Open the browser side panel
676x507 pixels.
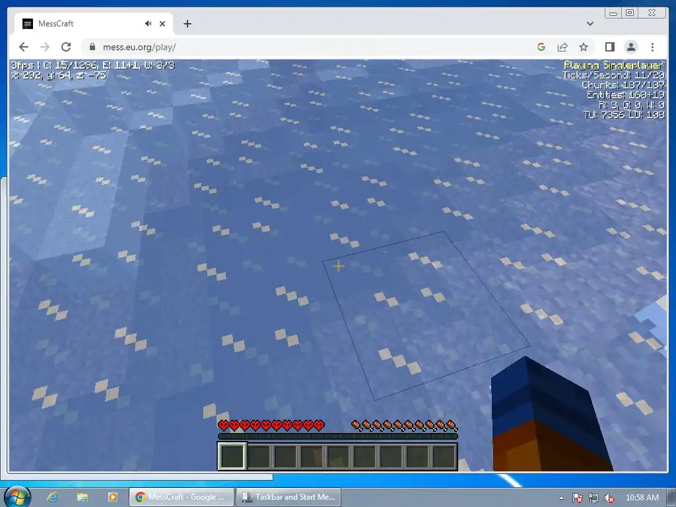(x=609, y=47)
